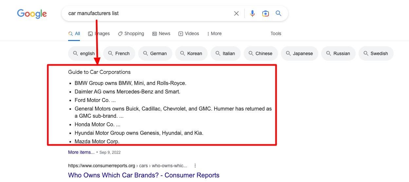Switch to the News tab
Viewport: 409px width, 182px height.
point(161,33)
